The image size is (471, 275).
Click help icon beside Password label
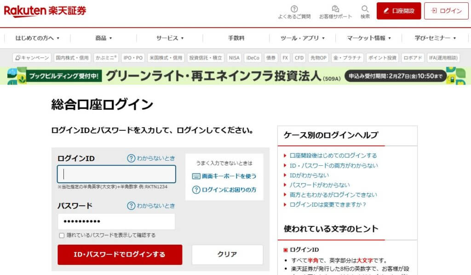(131, 206)
